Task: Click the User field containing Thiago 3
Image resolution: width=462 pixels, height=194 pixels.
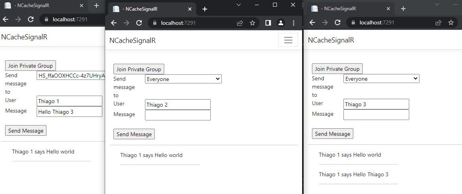Action: (376, 104)
